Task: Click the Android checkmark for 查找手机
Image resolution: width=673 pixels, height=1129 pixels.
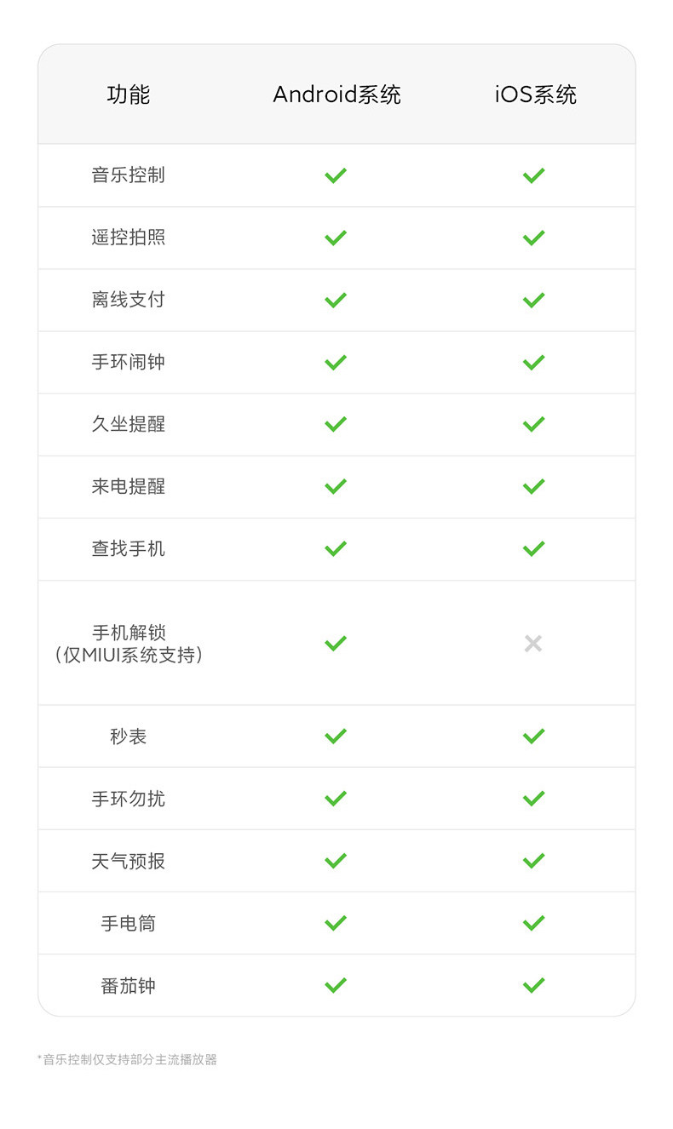Action: click(336, 548)
